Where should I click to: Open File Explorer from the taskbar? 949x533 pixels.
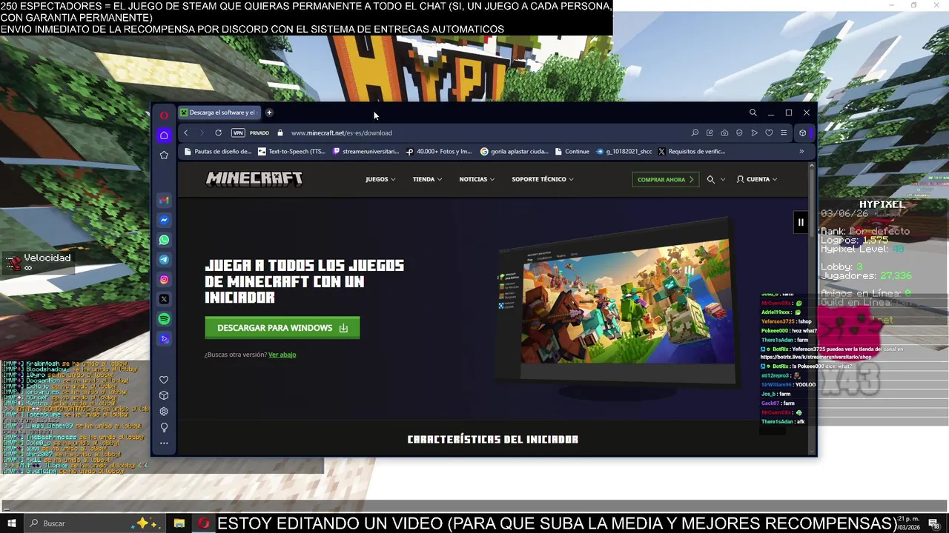pos(179,523)
